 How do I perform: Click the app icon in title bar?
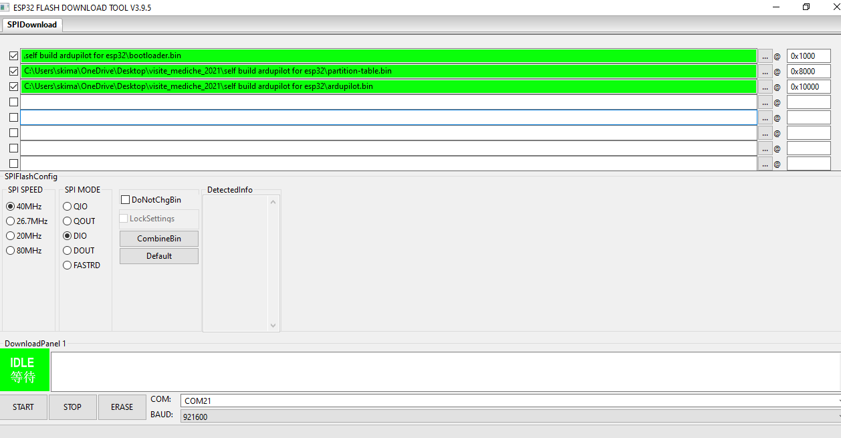[x=6, y=7]
